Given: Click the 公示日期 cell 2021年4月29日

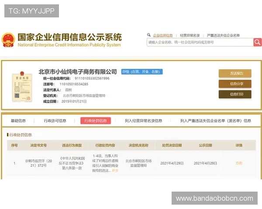Looking at the screenshot, I should pos(205,163).
